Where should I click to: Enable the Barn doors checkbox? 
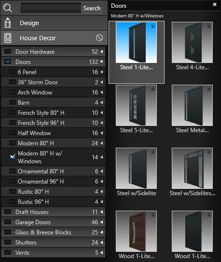tap(13, 102)
